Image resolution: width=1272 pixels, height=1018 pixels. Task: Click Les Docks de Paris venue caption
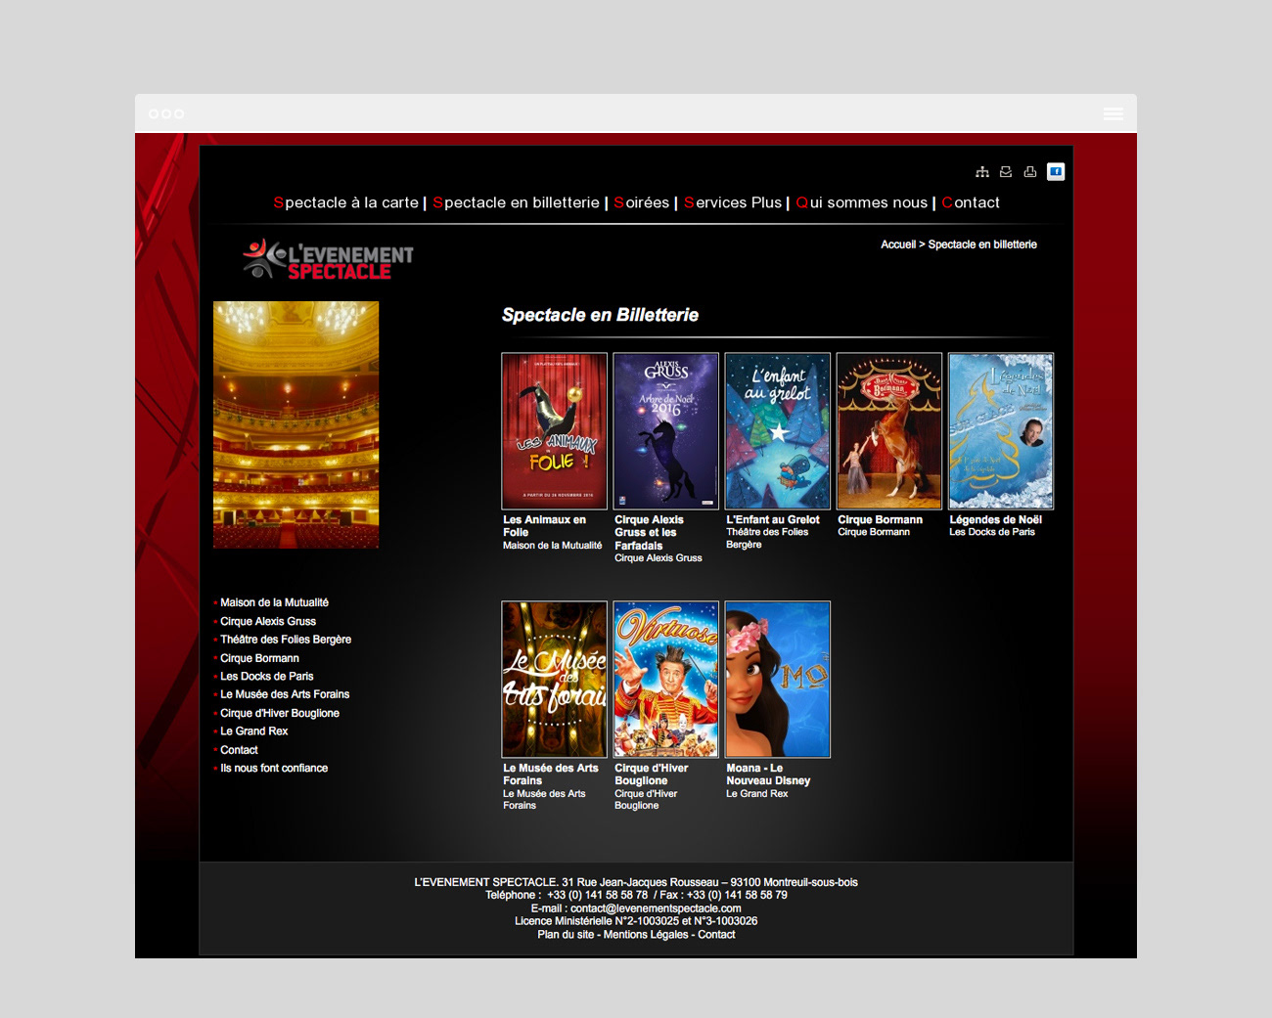pos(992,532)
